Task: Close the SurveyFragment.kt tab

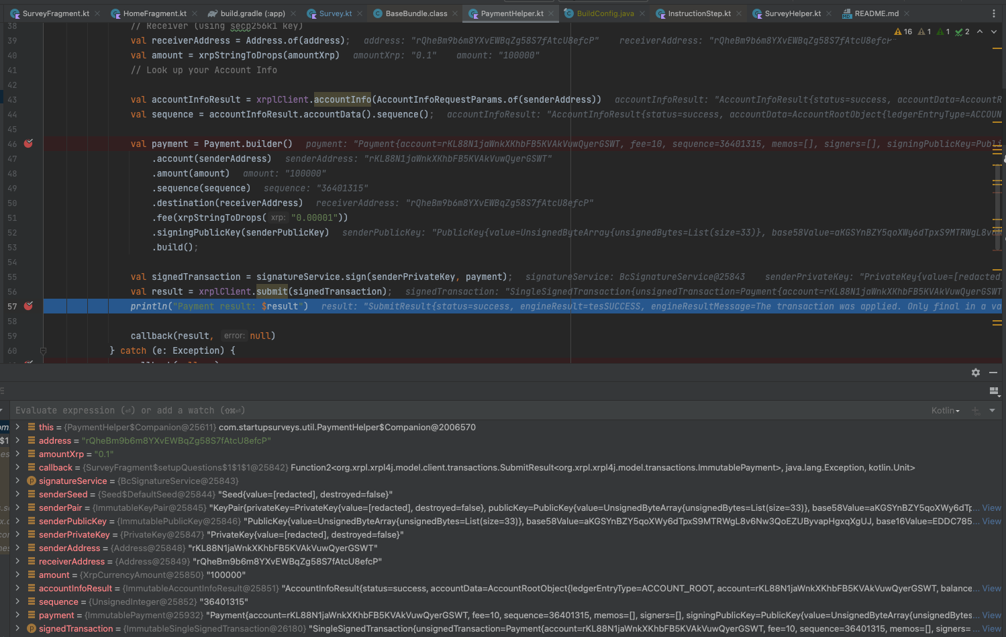Action: tap(97, 13)
